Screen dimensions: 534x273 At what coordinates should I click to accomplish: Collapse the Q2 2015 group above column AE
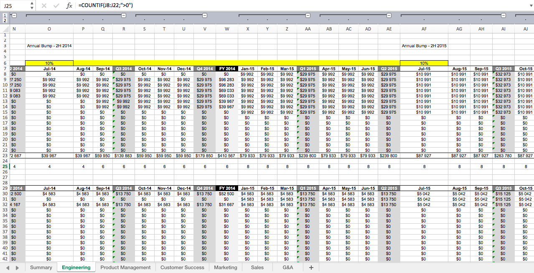coord(389,15)
